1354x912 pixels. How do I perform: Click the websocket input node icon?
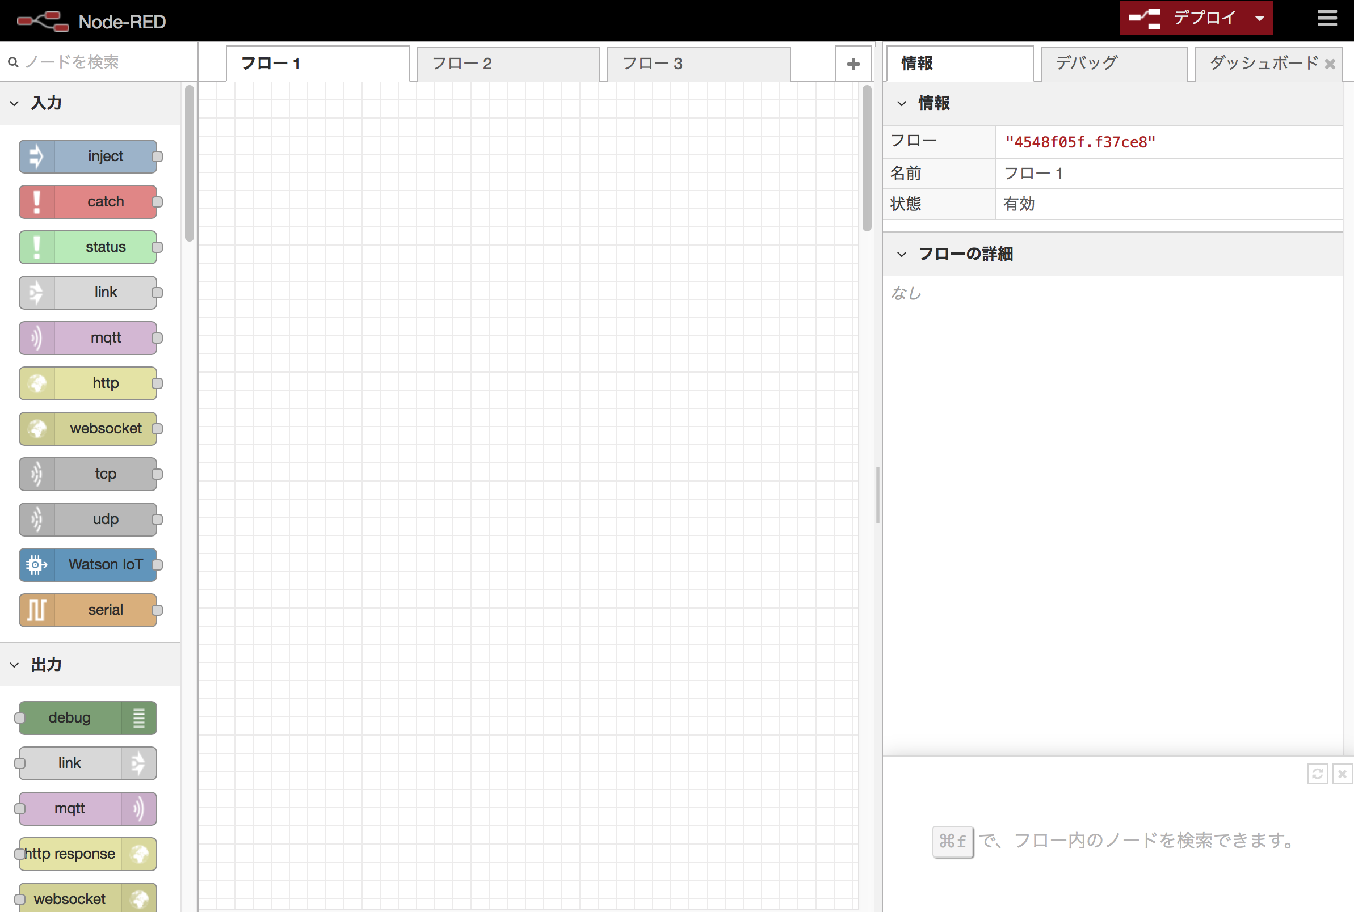pyautogui.click(x=37, y=428)
